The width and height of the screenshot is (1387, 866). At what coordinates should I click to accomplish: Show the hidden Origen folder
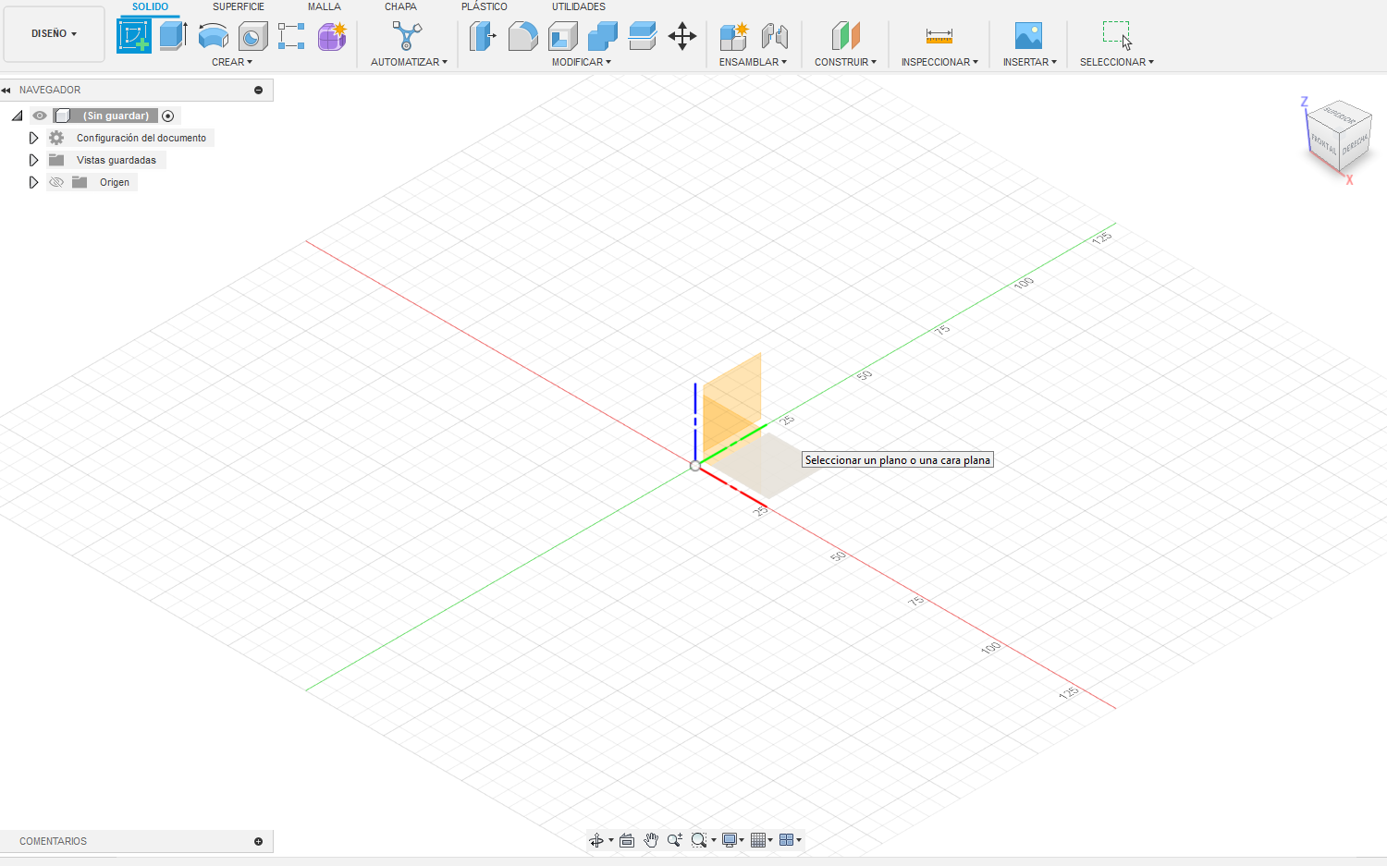click(x=56, y=182)
